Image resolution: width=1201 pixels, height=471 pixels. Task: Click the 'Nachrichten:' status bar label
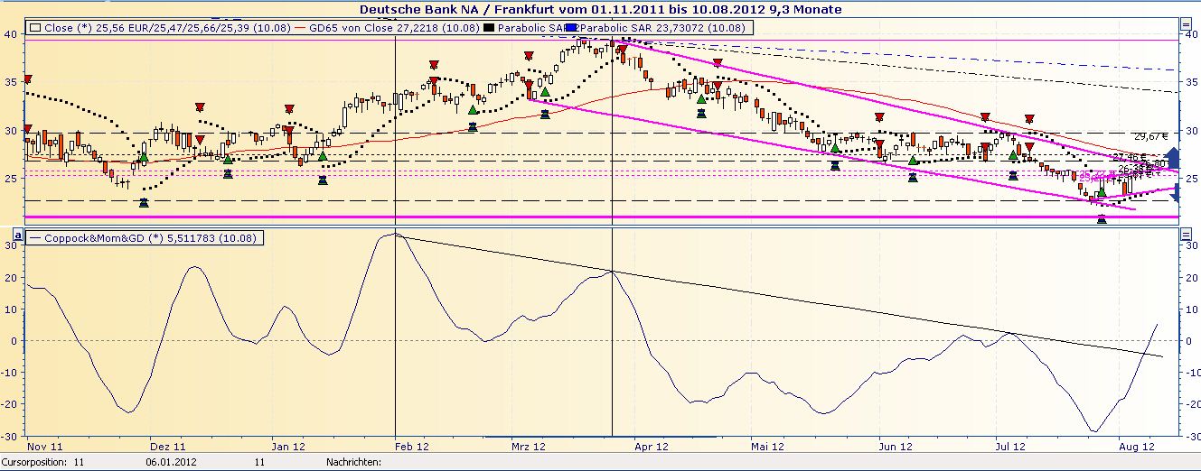[x=353, y=462]
